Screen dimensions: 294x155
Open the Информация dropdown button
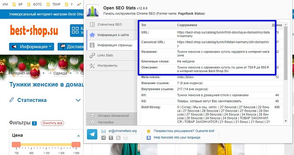[32, 47]
